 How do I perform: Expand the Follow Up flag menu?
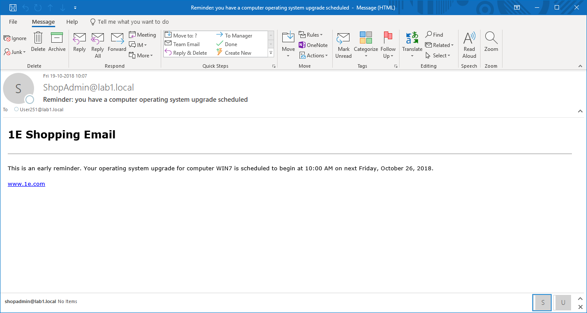point(388,56)
